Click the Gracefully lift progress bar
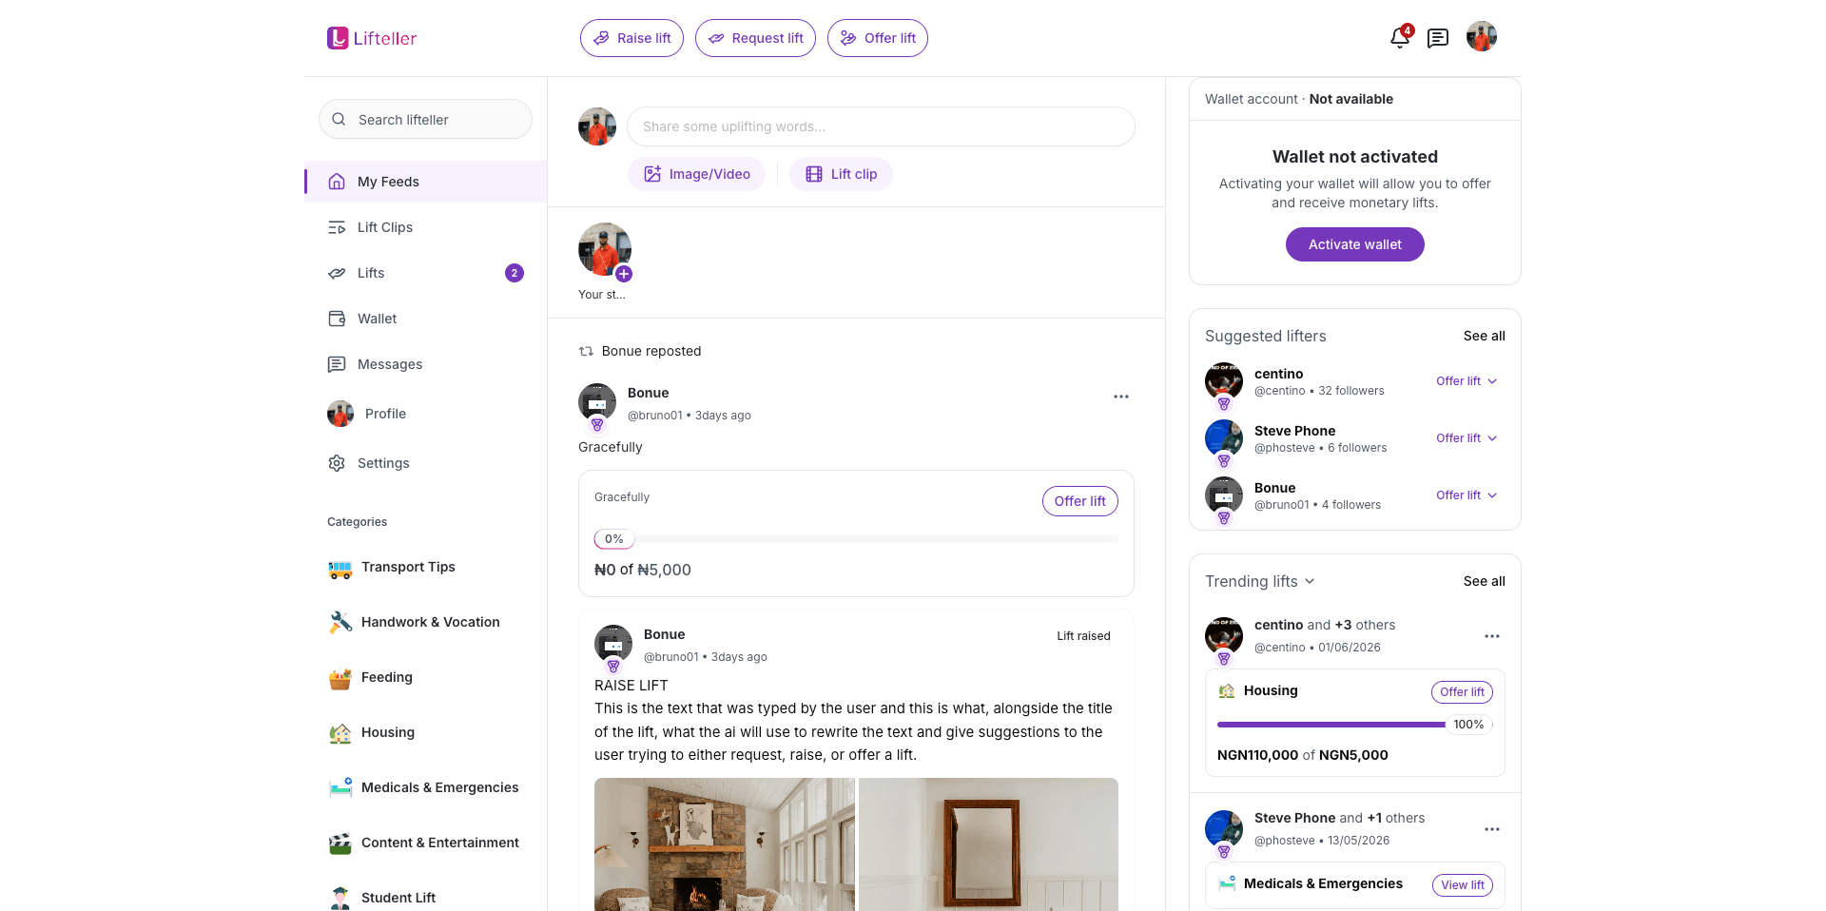Image resolution: width=1826 pixels, height=911 pixels. coord(856,539)
